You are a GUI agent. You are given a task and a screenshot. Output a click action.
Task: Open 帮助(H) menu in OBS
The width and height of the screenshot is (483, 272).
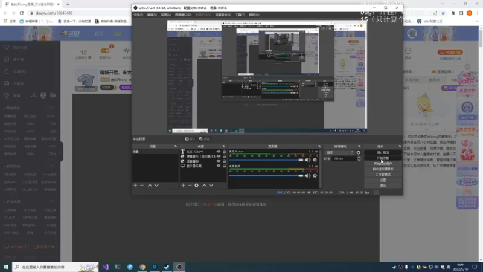[x=254, y=15]
